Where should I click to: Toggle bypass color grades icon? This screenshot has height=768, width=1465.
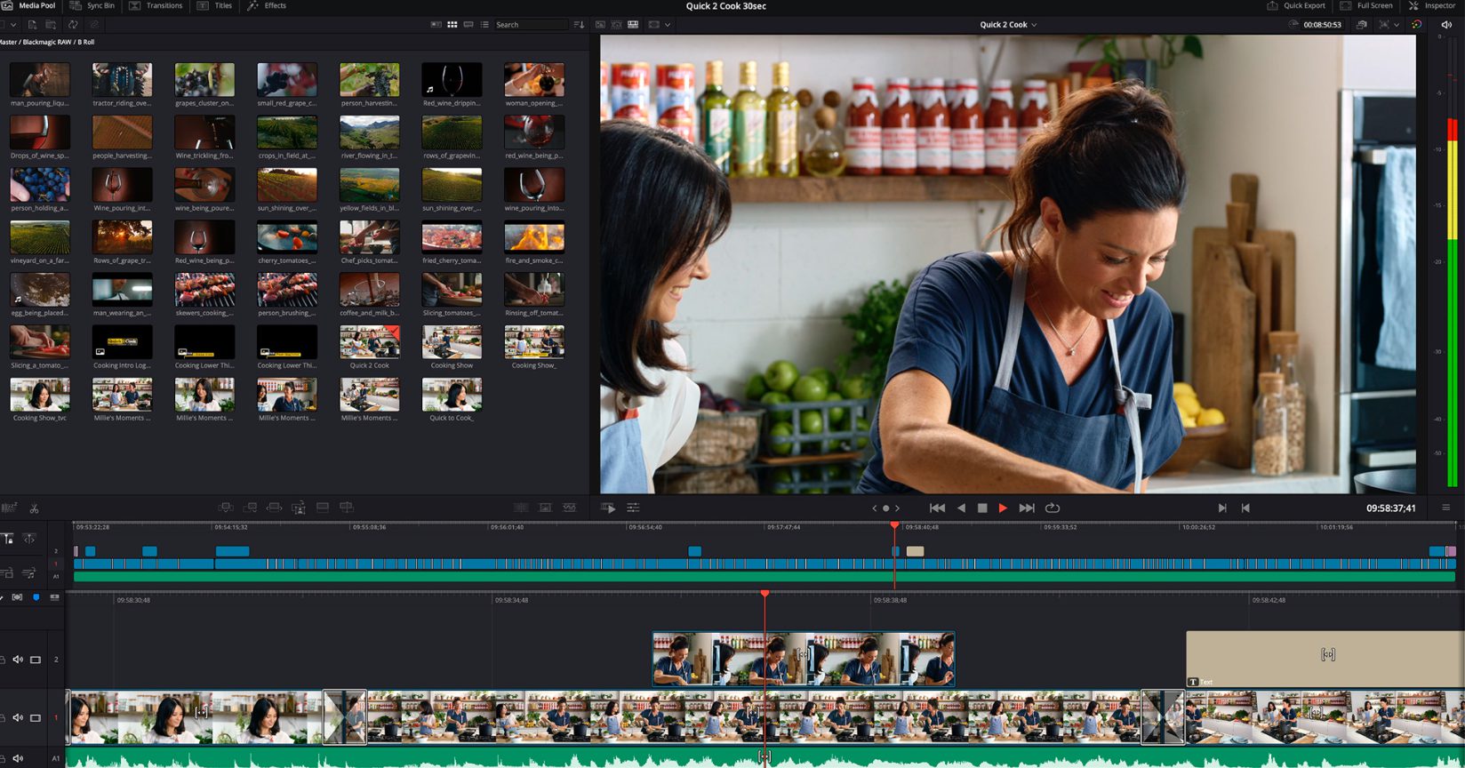pyautogui.click(x=1417, y=25)
